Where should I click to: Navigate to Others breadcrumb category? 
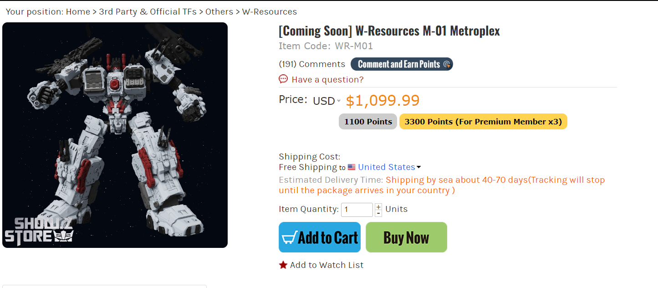[219, 12]
